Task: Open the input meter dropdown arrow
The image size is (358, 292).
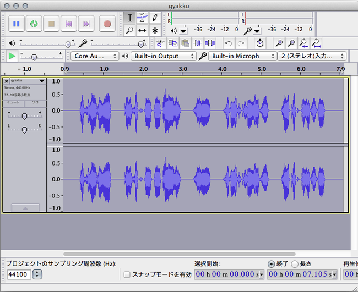Action: click(x=257, y=31)
